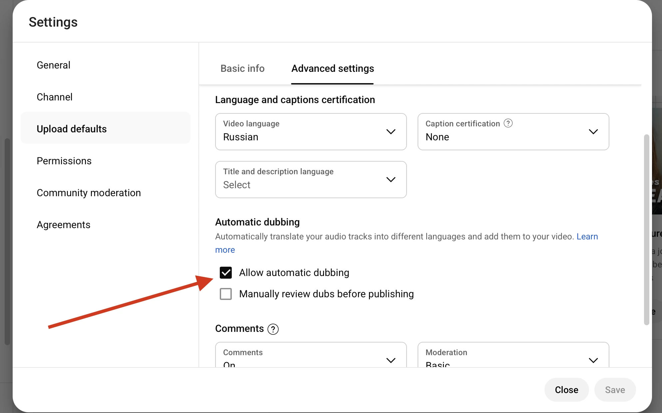This screenshot has width=662, height=413.
Task: Go to Channel settings
Action: (x=54, y=97)
